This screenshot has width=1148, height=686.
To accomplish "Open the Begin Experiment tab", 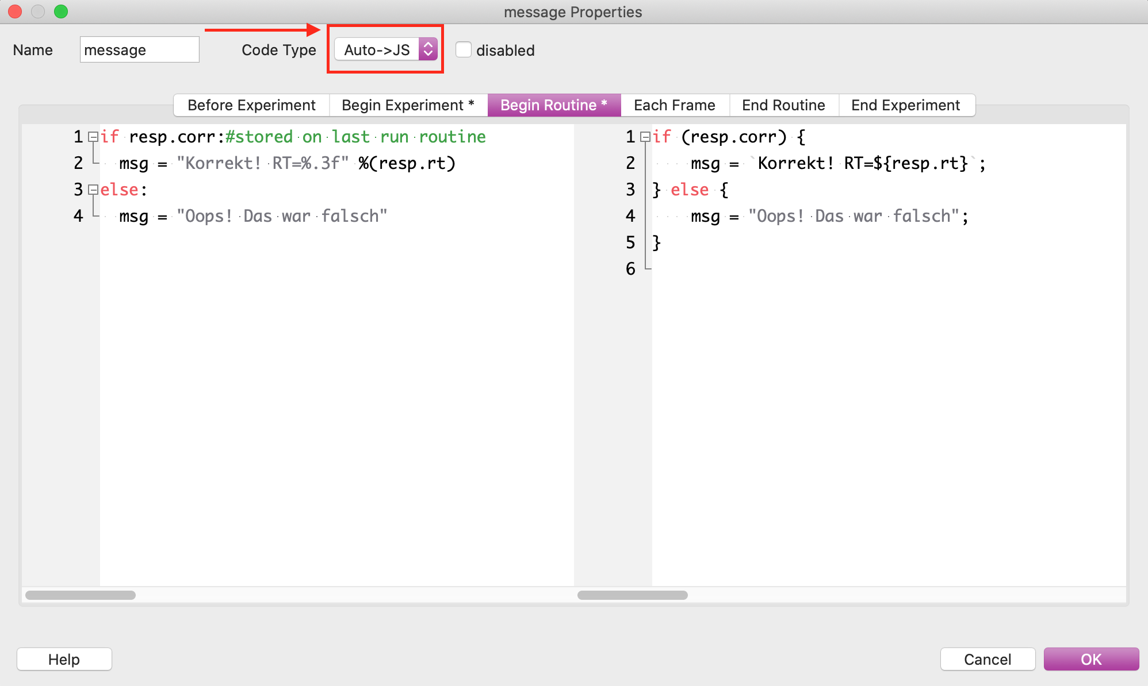I will [x=408, y=105].
